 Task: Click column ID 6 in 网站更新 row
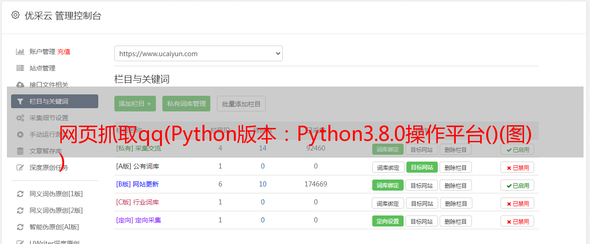point(220,184)
